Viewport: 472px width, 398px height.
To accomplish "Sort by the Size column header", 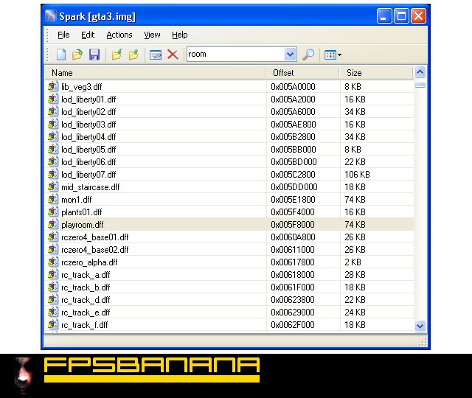I will point(376,73).
